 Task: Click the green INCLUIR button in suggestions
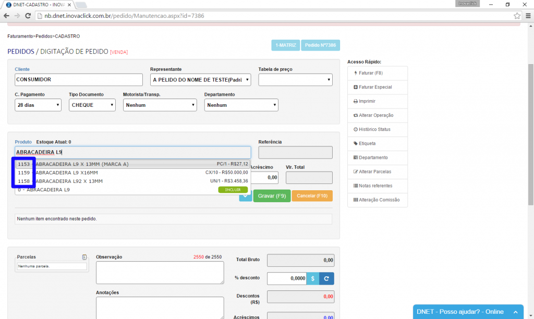coord(233,190)
